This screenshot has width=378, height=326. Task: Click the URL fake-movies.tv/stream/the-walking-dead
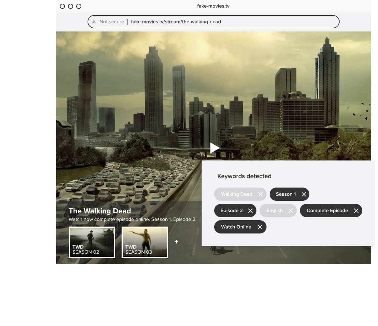(x=176, y=22)
